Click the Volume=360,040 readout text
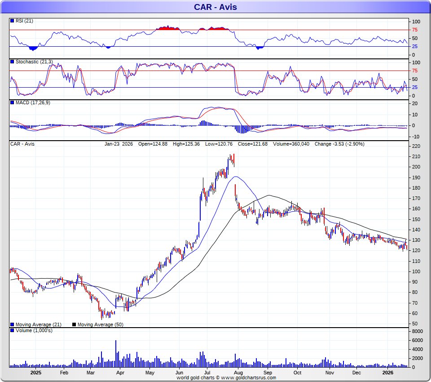 [291, 144]
